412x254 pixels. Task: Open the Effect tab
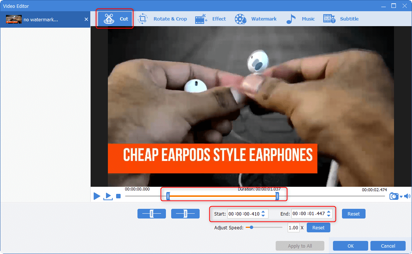pyautogui.click(x=210, y=19)
